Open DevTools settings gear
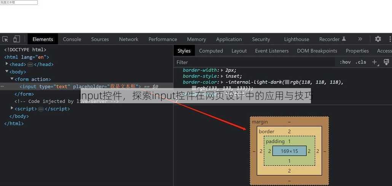Viewport: 392px width, 186px height. 378,39
